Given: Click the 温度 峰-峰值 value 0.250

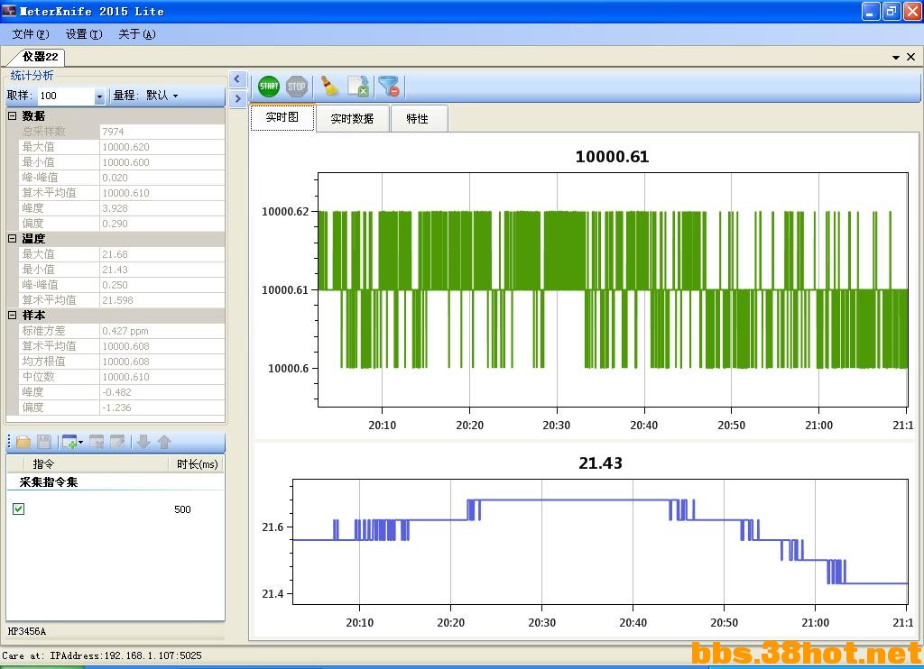Looking at the screenshot, I should (x=162, y=284).
